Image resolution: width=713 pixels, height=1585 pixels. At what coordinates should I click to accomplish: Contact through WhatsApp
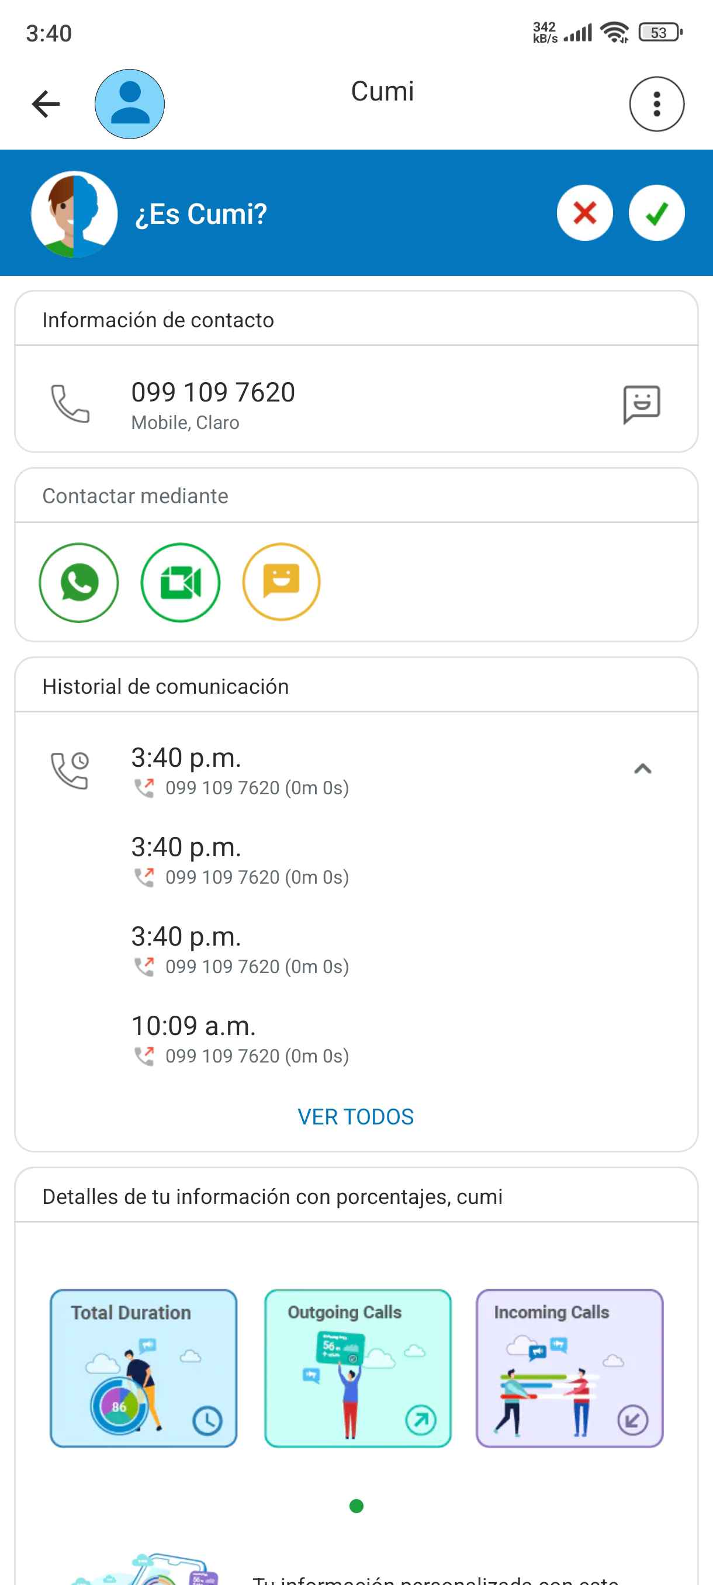click(79, 582)
